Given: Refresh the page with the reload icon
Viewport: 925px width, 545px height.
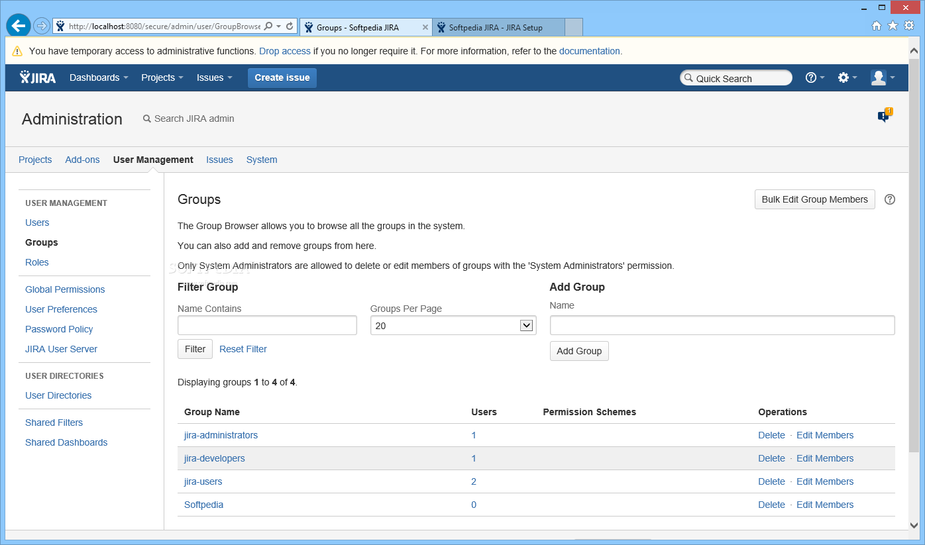Looking at the screenshot, I should [290, 26].
